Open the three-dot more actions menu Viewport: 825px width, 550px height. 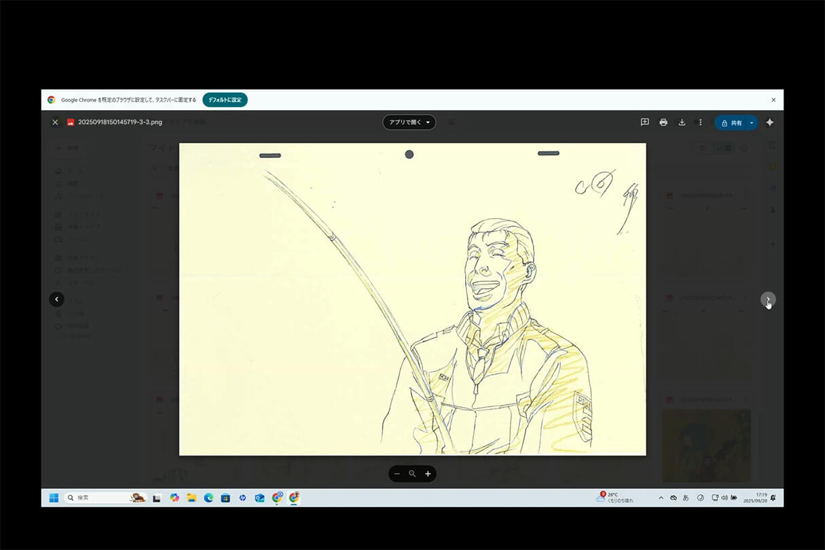(x=700, y=122)
